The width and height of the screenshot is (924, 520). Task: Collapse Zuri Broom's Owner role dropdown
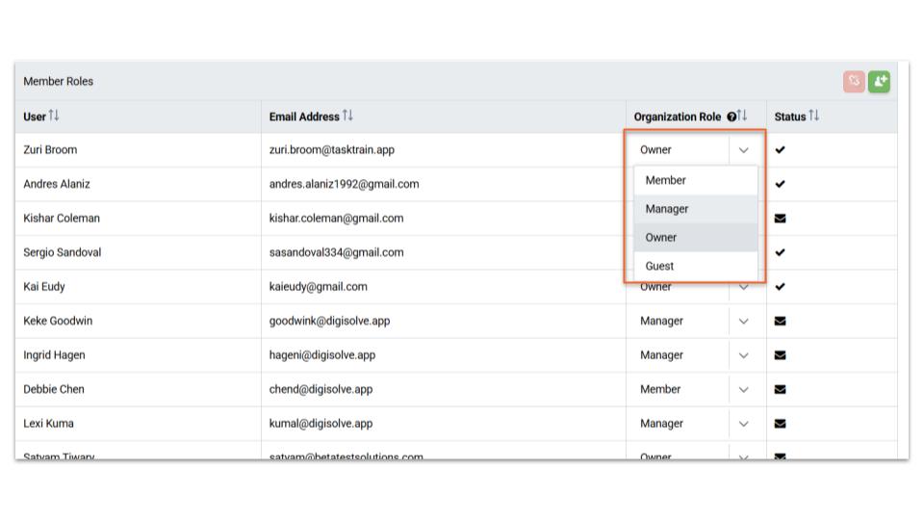[x=743, y=150]
